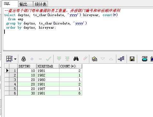Click the eraser clear-record icon
Screen dimensions: 153x117
pyautogui.click(x=85, y=59)
